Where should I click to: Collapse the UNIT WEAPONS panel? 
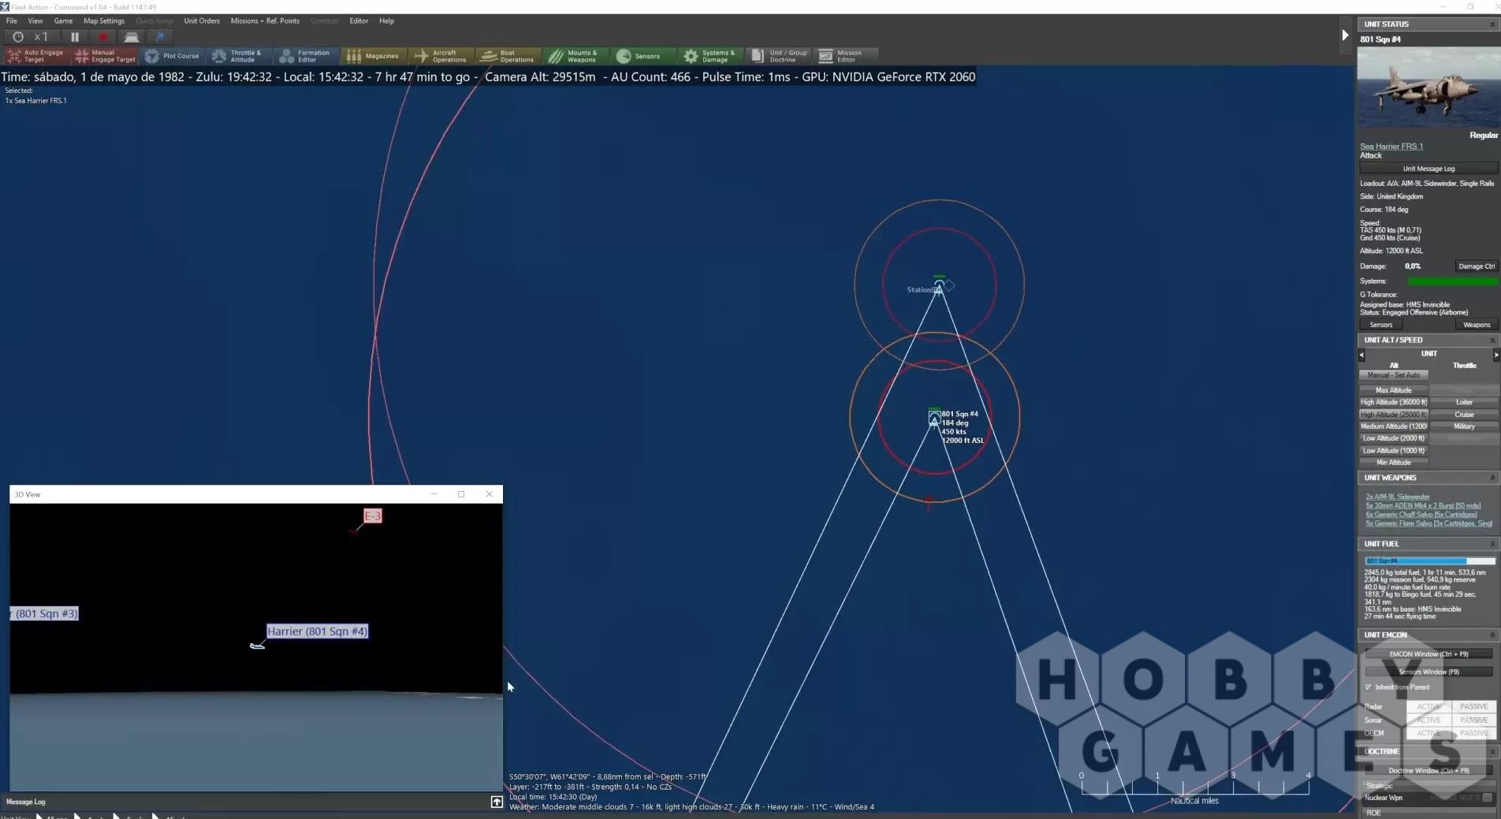(1492, 478)
